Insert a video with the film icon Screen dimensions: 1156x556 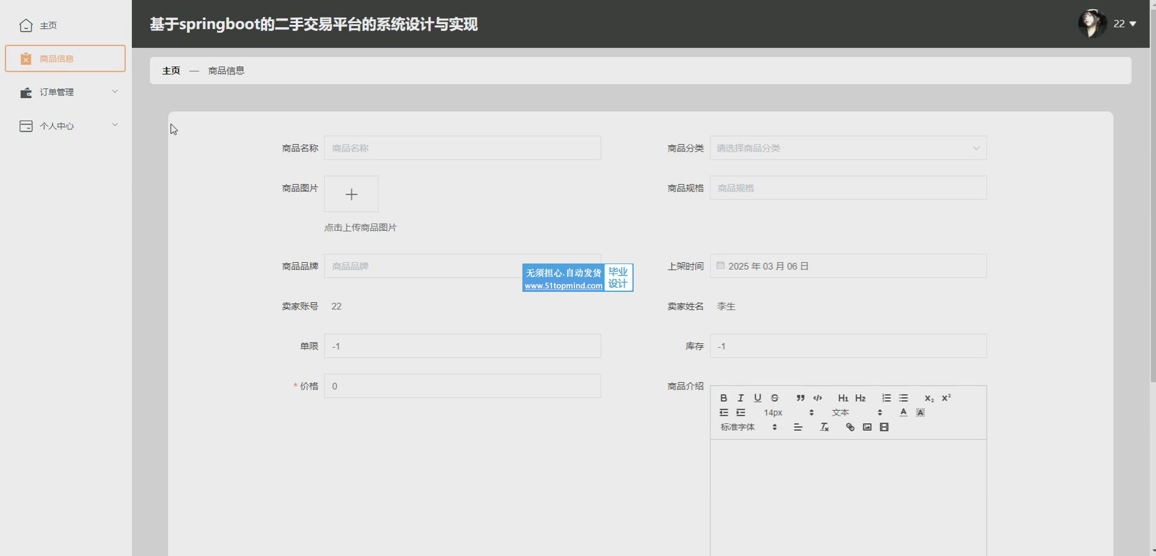point(884,427)
